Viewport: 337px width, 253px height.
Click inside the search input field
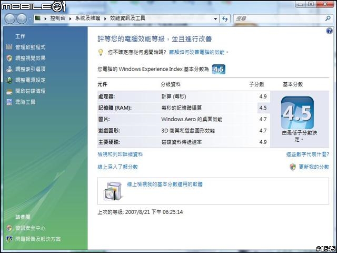point(279,19)
